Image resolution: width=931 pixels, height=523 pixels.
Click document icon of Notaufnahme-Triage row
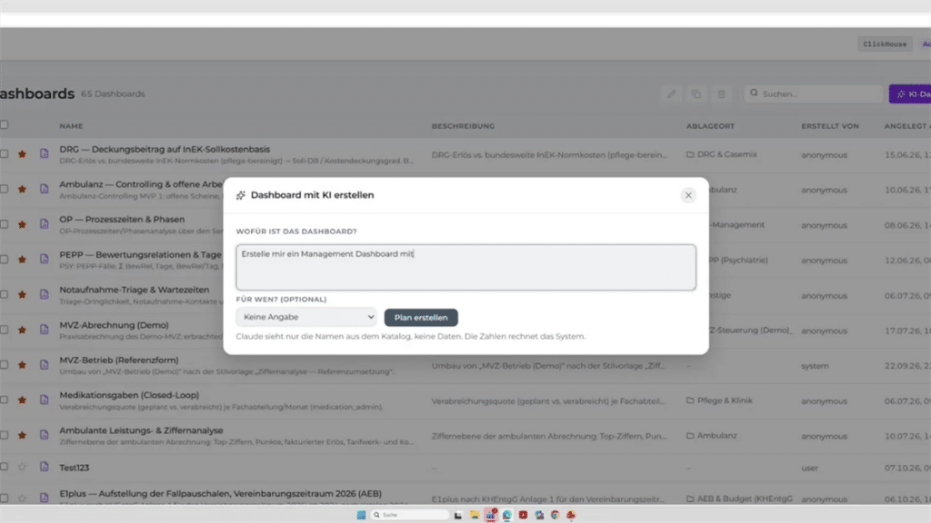click(x=44, y=294)
